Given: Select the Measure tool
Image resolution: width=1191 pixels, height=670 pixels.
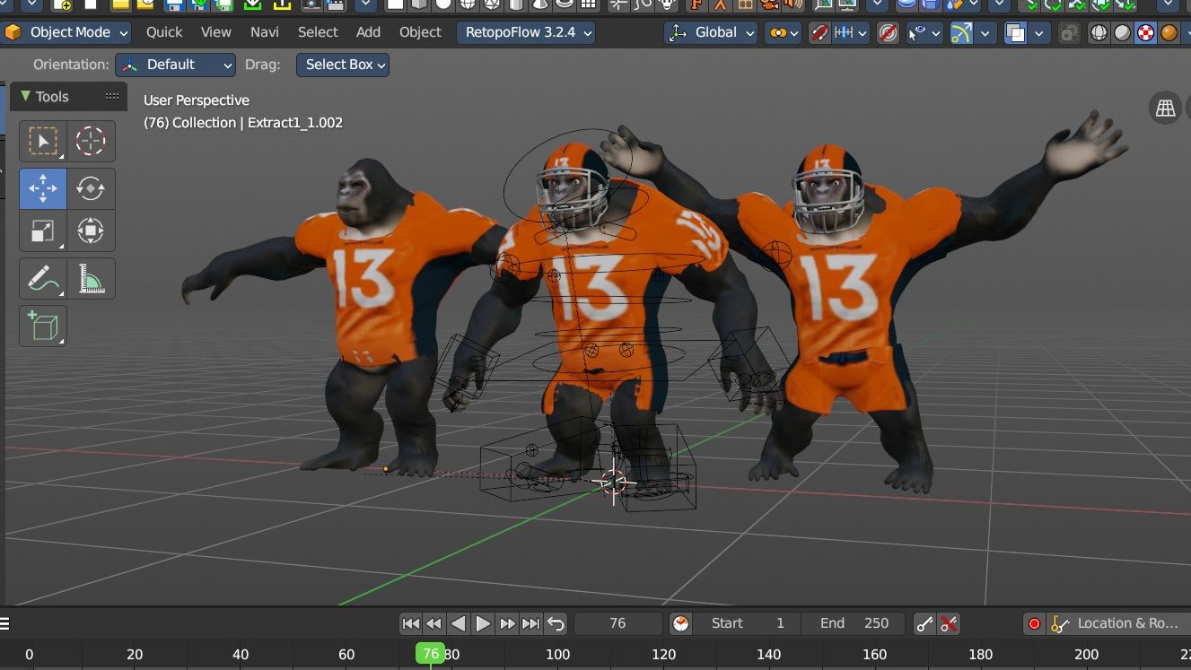Looking at the screenshot, I should coord(91,279).
